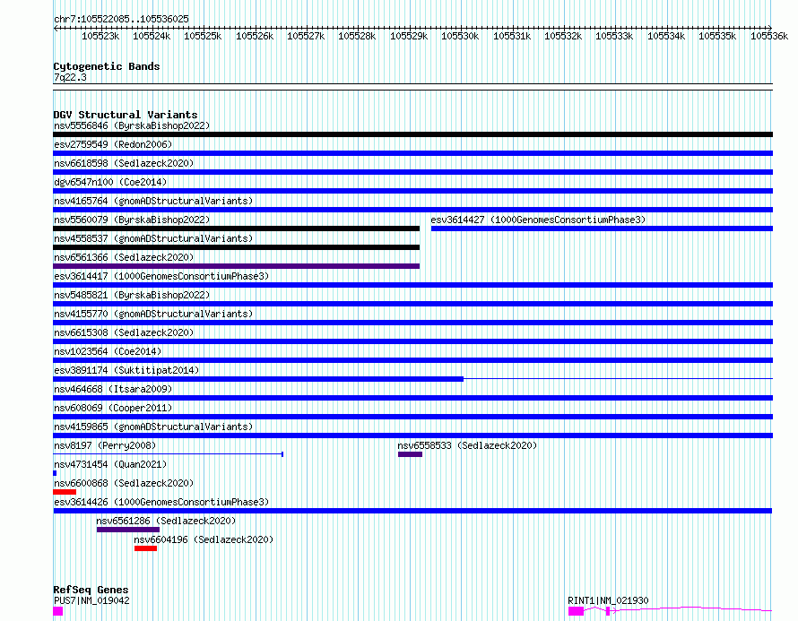Click the red nsv6600868 variant bar

point(65,492)
